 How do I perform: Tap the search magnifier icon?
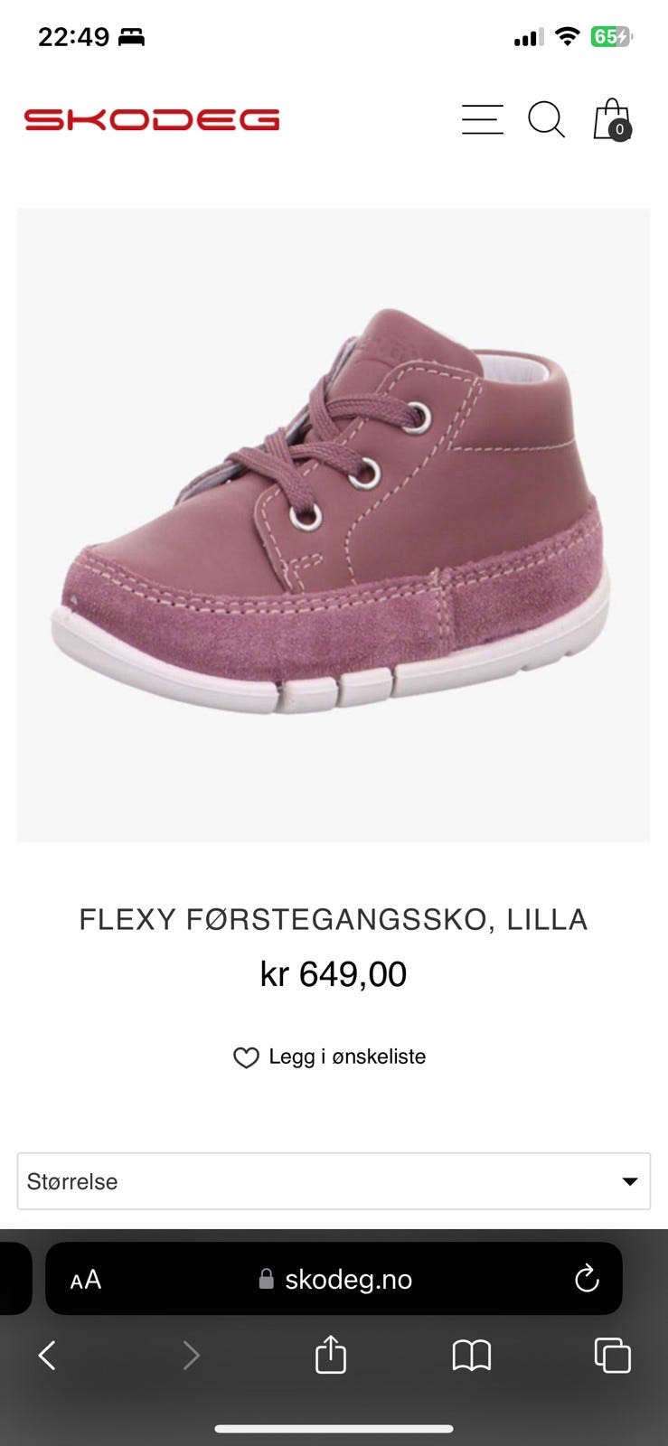pyautogui.click(x=547, y=119)
